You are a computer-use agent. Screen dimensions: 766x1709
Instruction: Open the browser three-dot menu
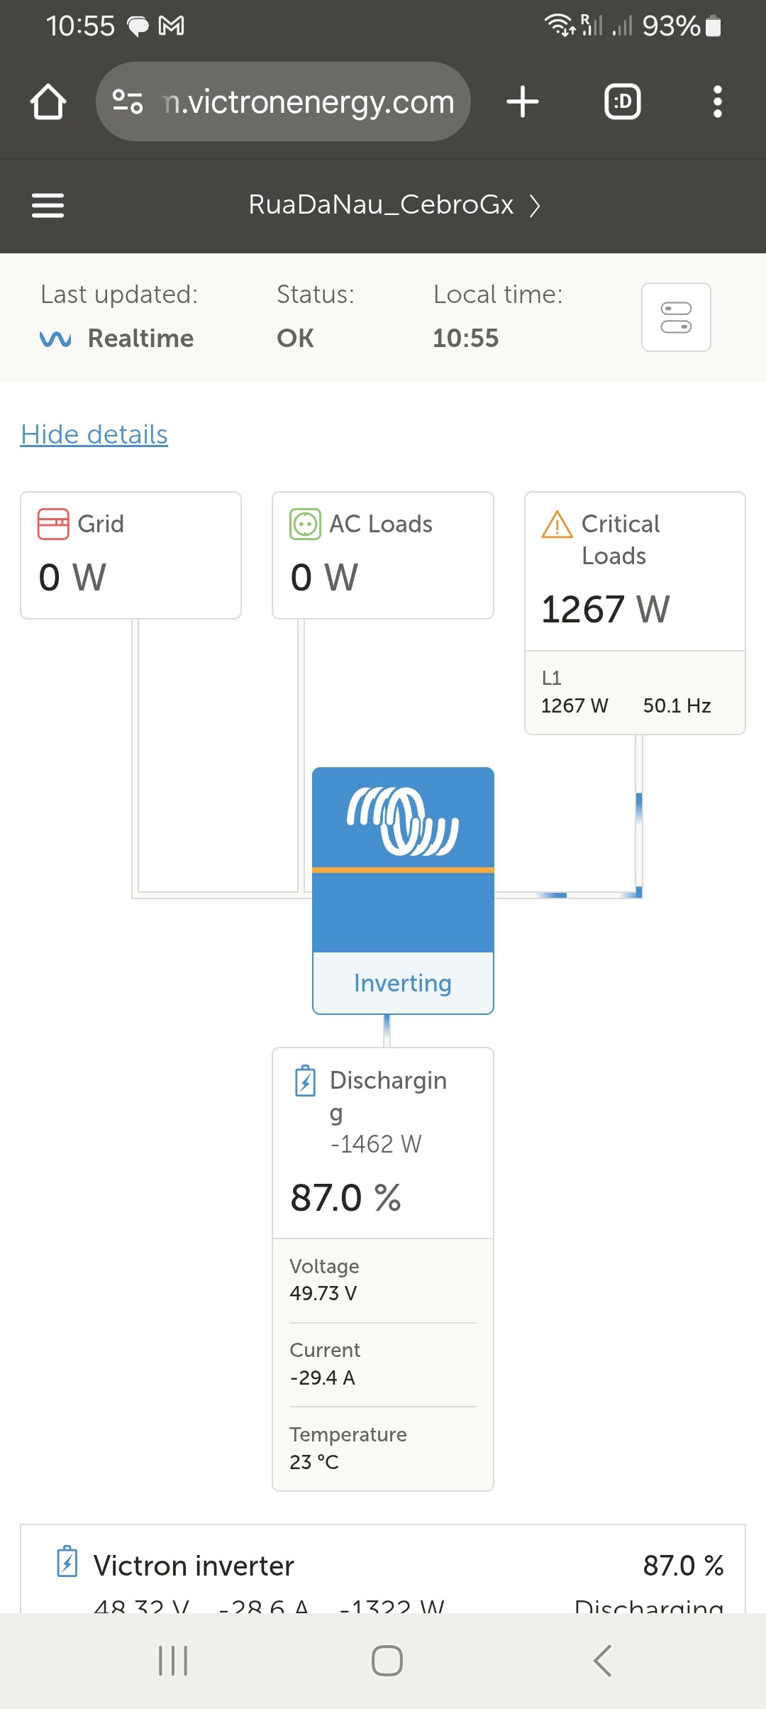pos(718,101)
